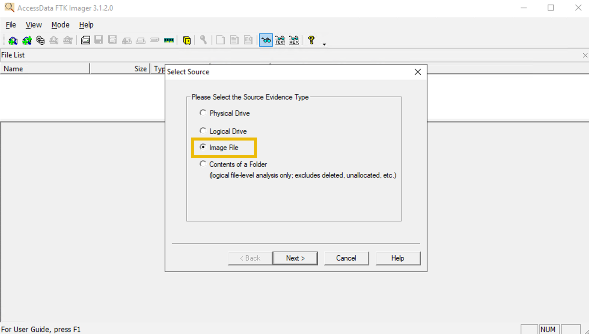Open the Image Mounting tool icon

(x=40, y=40)
